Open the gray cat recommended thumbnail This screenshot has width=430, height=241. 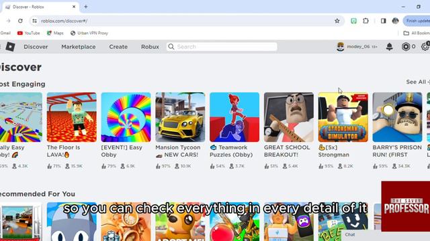pyautogui.click(x=72, y=222)
